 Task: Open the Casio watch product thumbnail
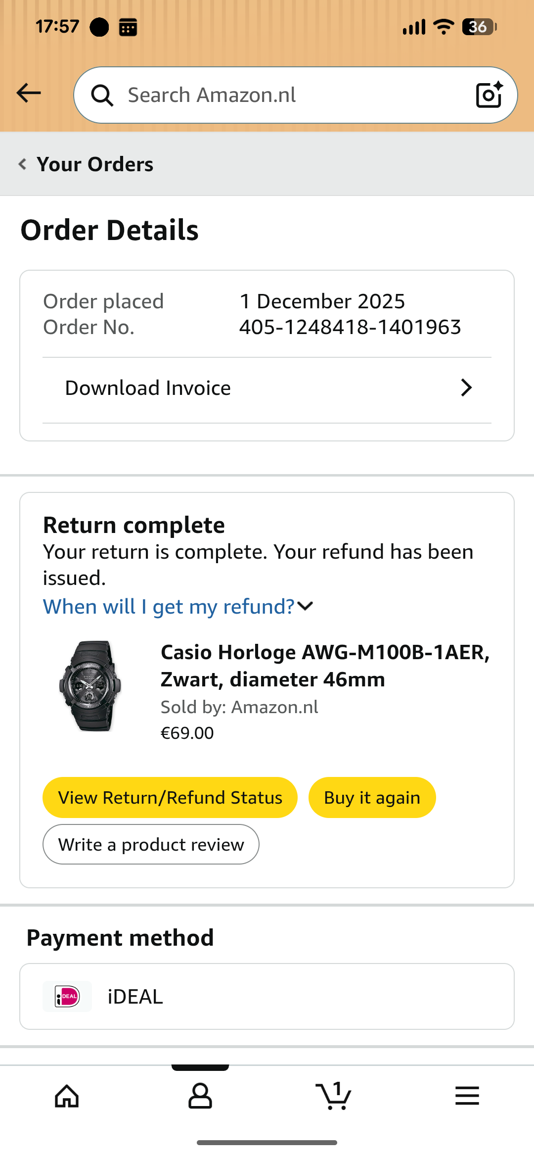tap(90, 686)
